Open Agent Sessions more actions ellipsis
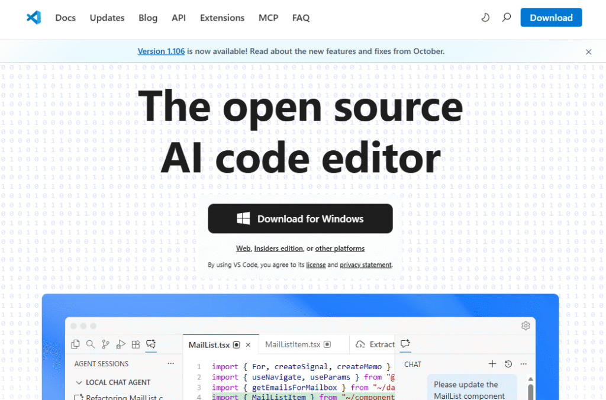The height and width of the screenshot is (400, 606). point(171,364)
